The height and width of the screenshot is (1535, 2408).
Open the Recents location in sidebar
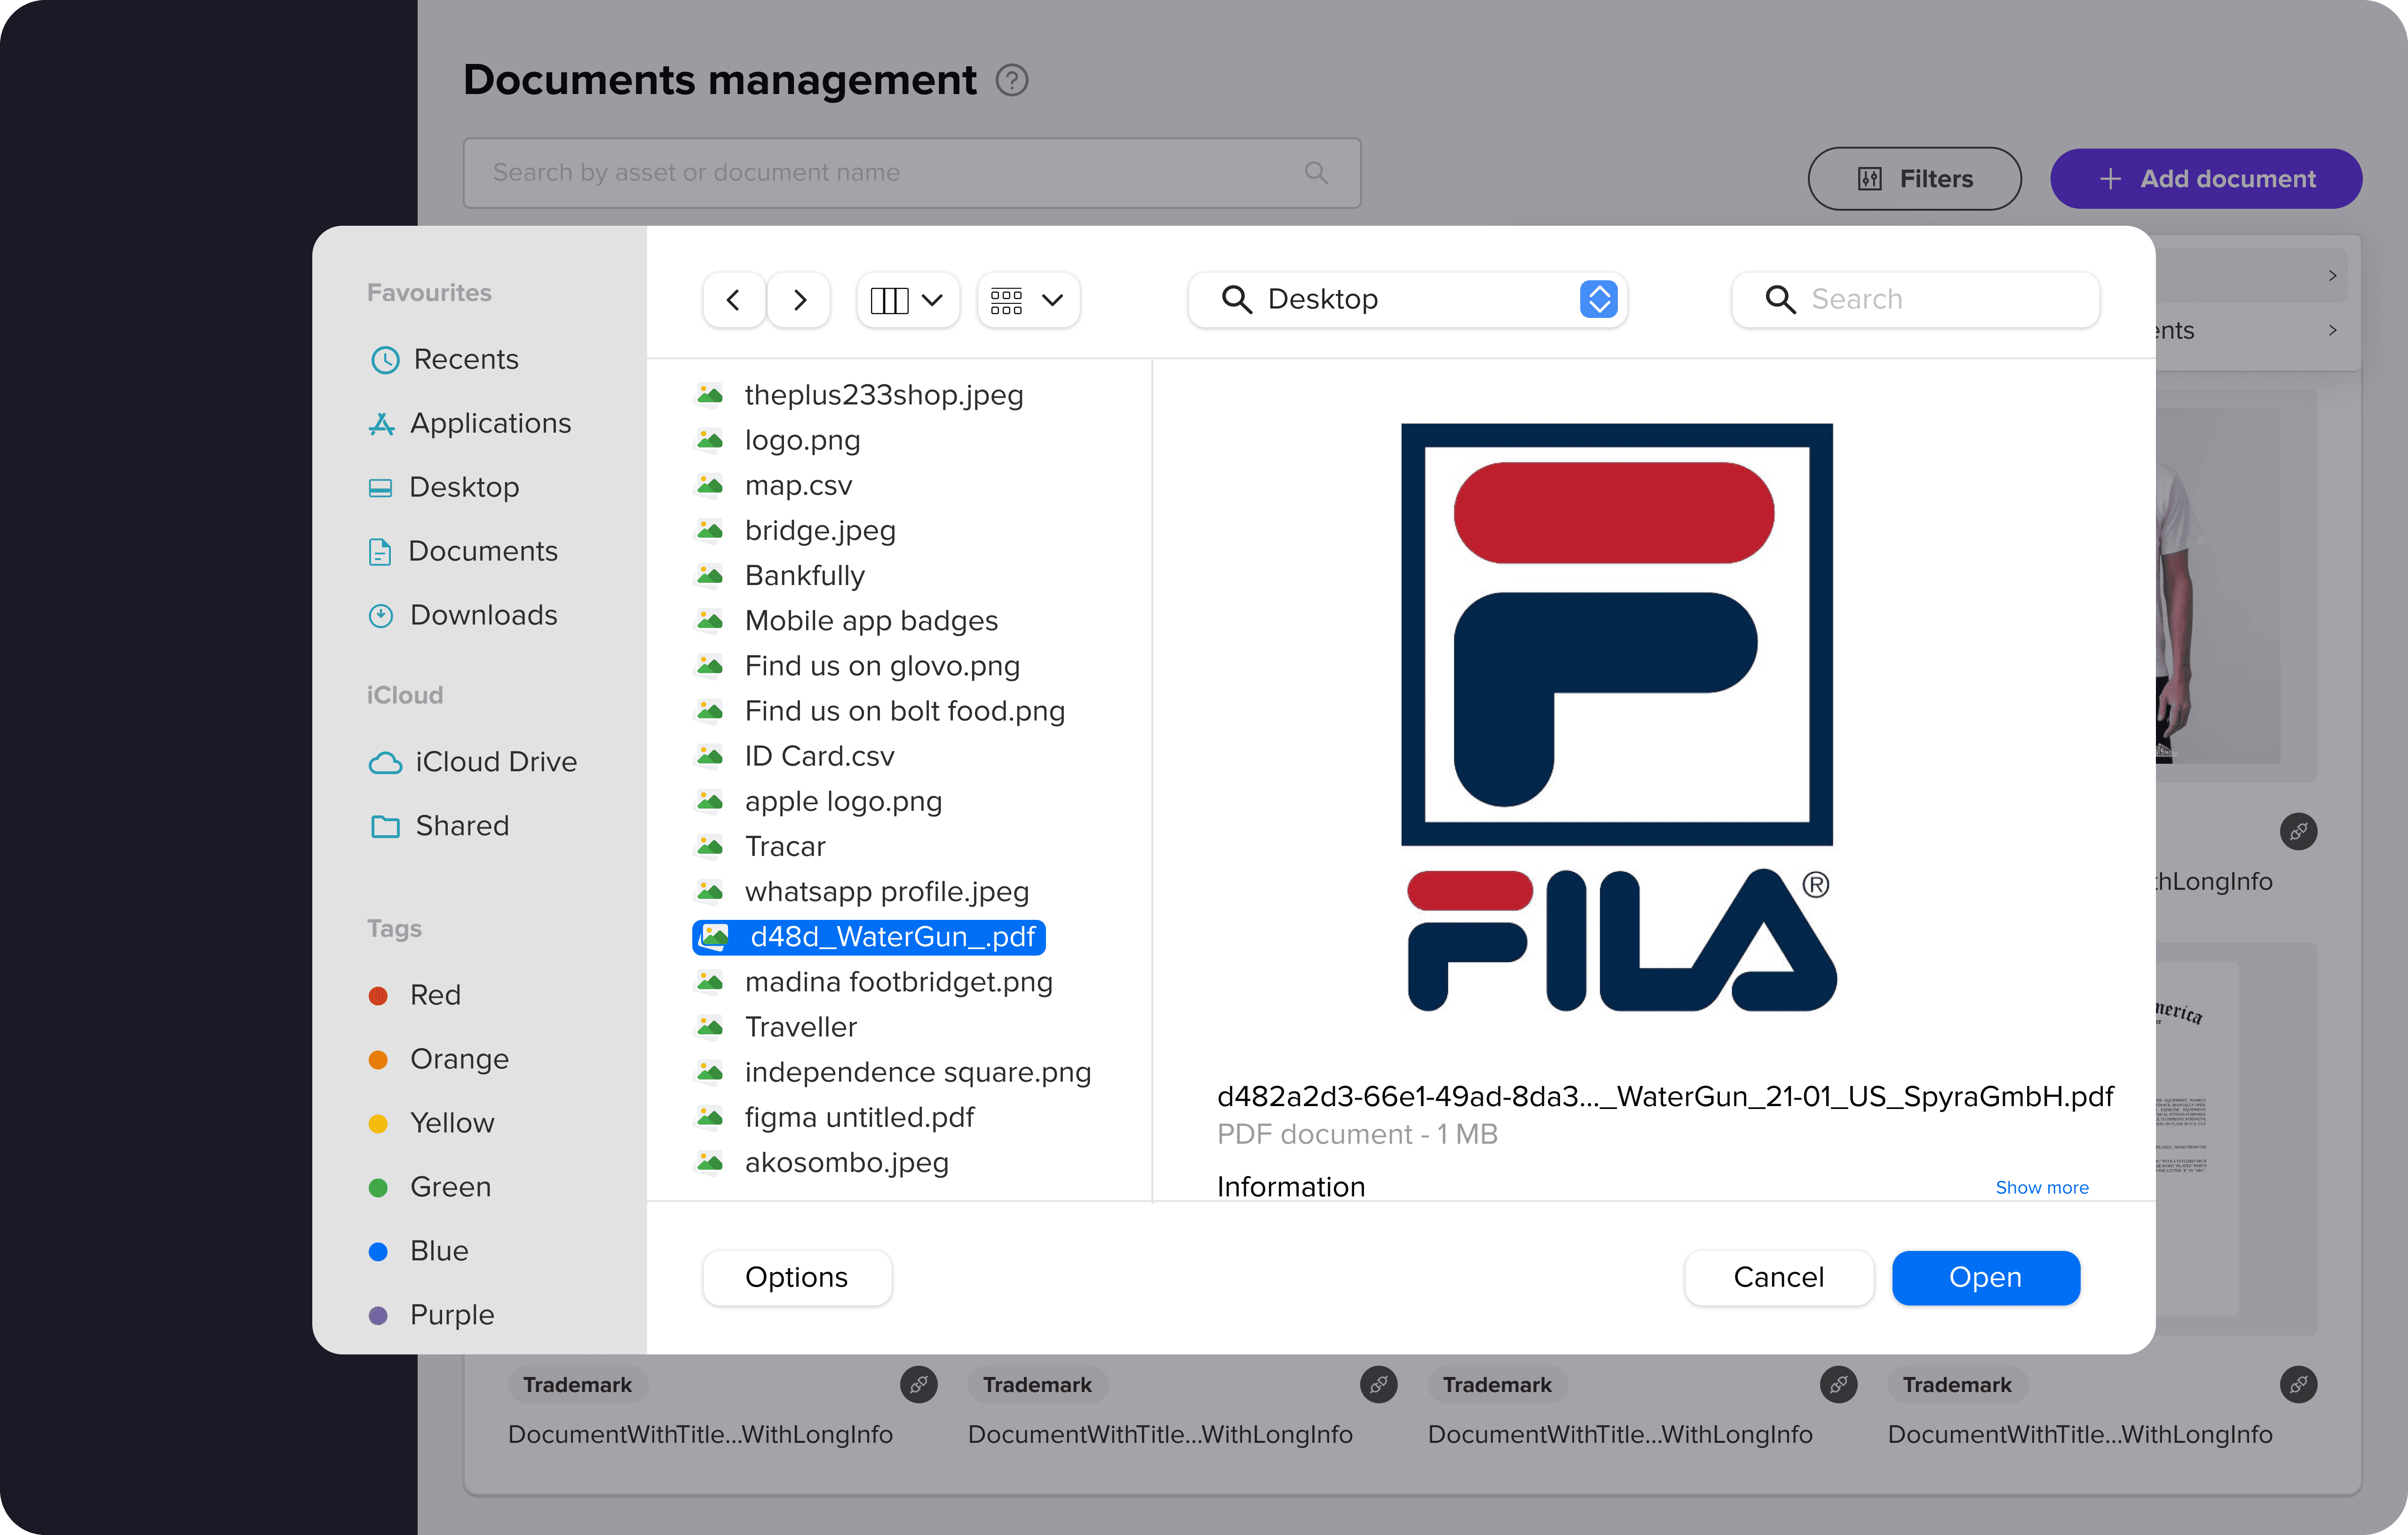click(465, 359)
